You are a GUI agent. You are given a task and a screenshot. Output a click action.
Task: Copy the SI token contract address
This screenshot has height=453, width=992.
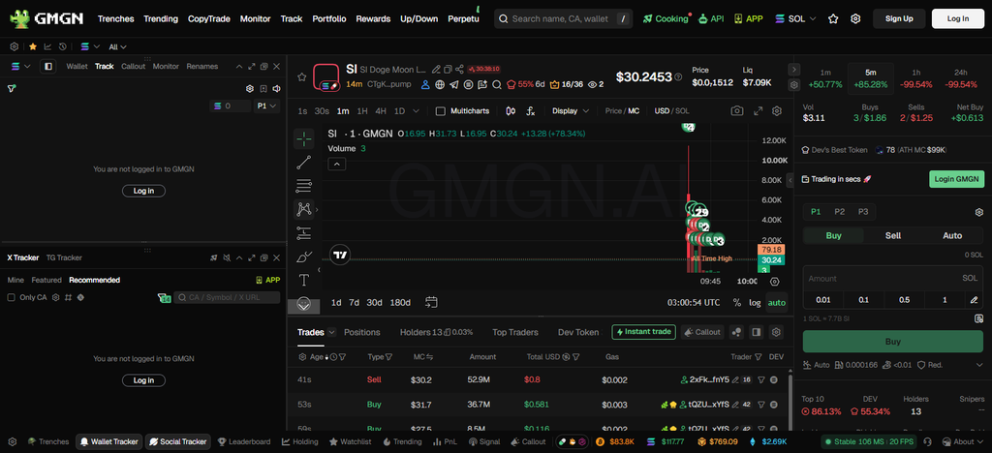448,69
